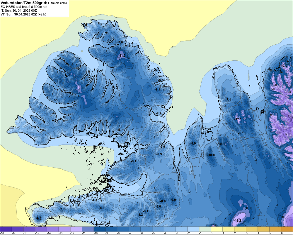Click the -13.2 temperature label
This screenshot has height=235, width=293.
[284, 66]
